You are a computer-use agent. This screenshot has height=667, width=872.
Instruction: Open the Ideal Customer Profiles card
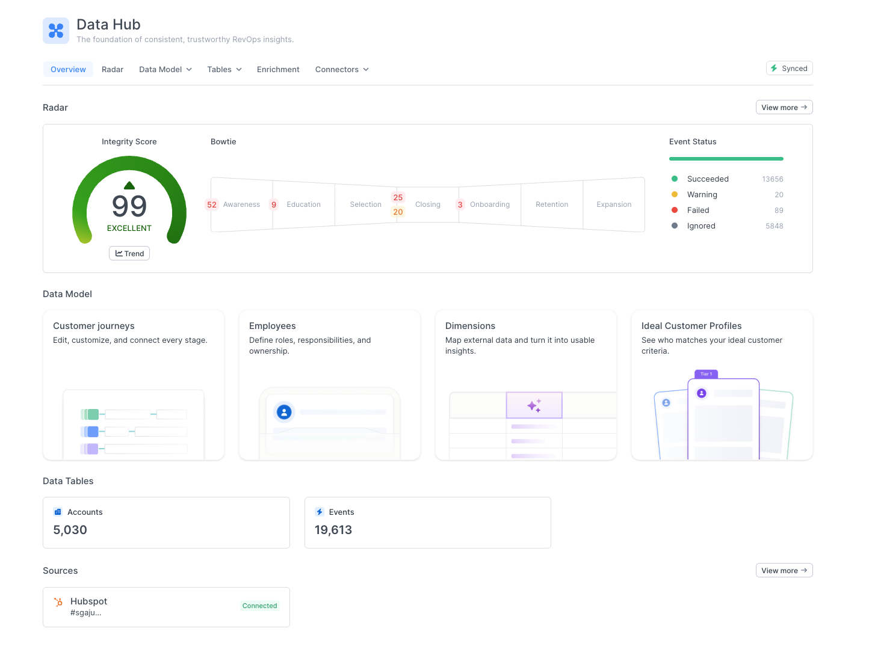point(722,385)
